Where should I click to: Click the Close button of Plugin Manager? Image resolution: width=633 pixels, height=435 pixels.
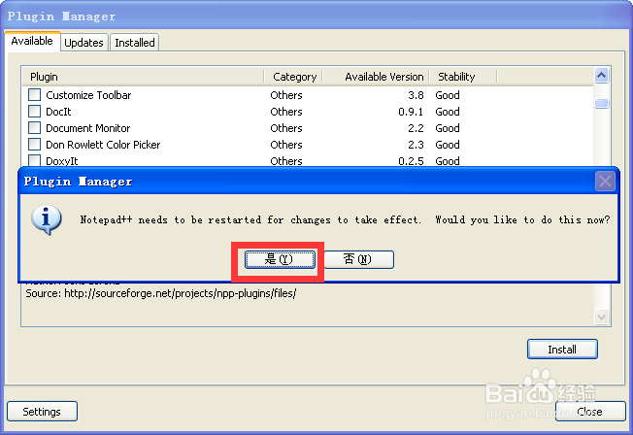[x=590, y=412]
